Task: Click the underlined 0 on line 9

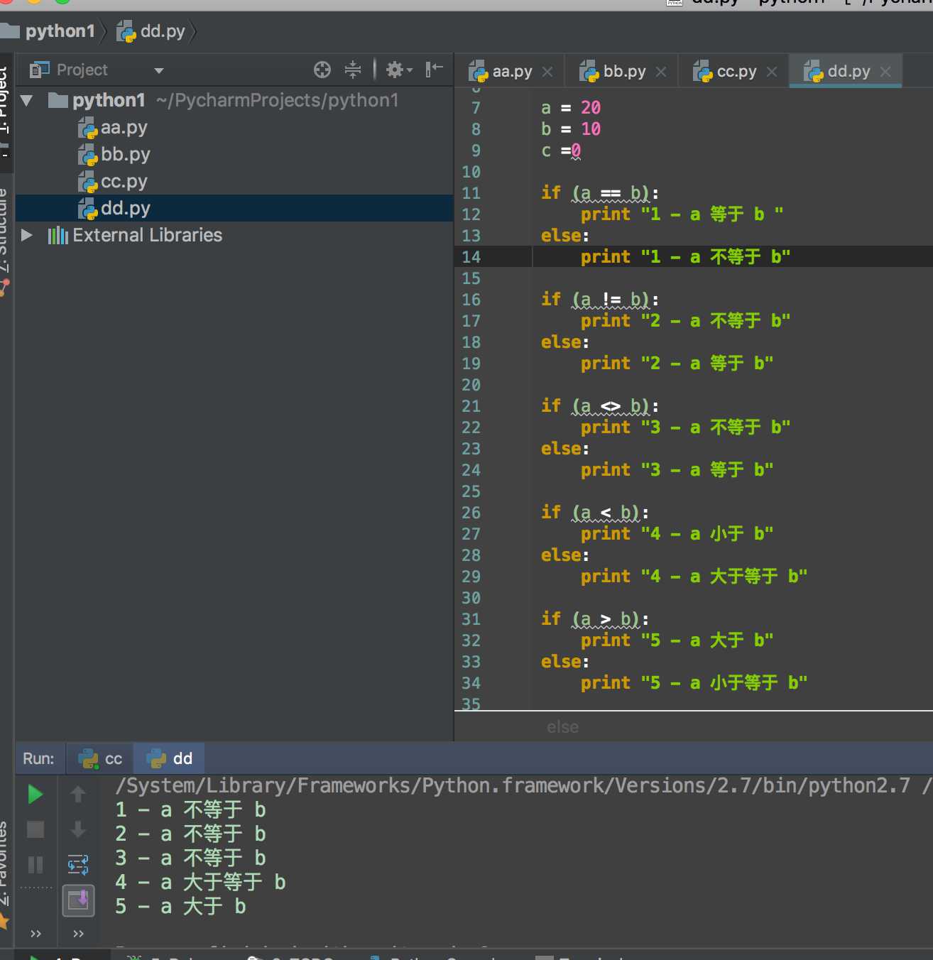Action: point(576,151)
